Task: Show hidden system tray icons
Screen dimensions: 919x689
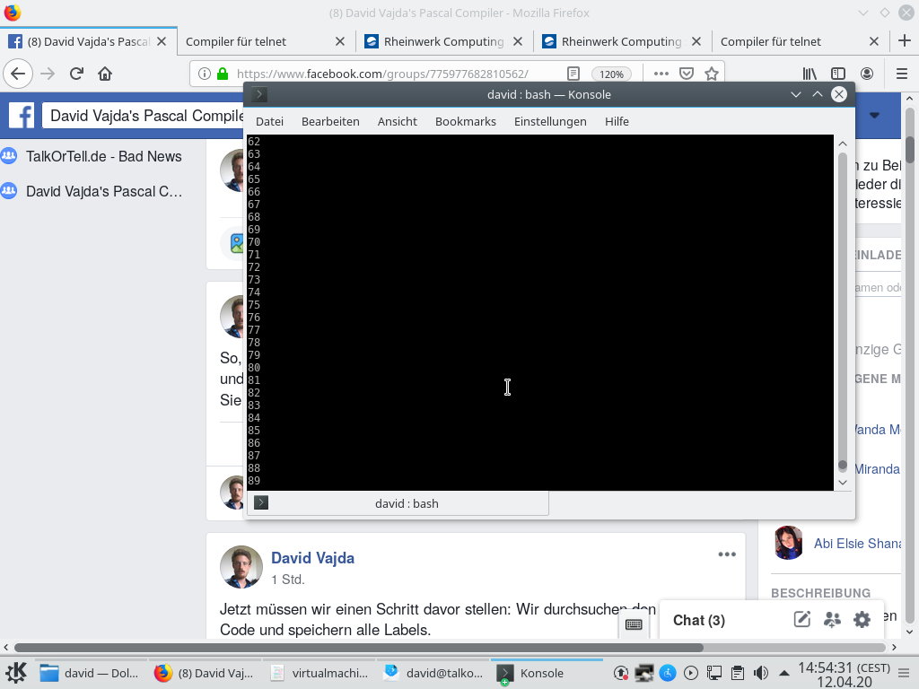Action: [x=783, y=673]
